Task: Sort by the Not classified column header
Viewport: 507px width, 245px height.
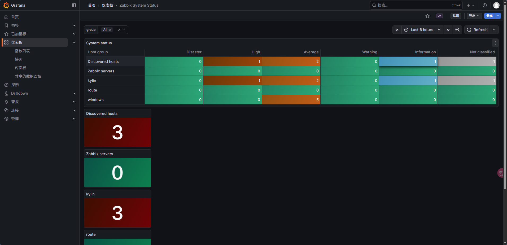Action: (482, 52)
